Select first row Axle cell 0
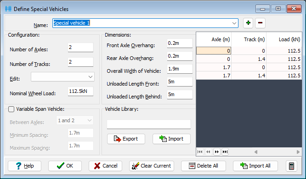This screenshot has width=306, height=179. [x=214, y=51]
